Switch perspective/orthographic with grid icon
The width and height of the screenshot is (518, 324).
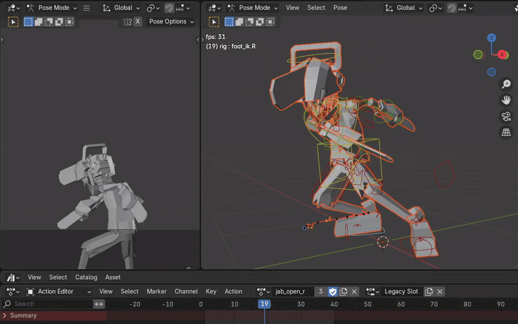point(506,132)
